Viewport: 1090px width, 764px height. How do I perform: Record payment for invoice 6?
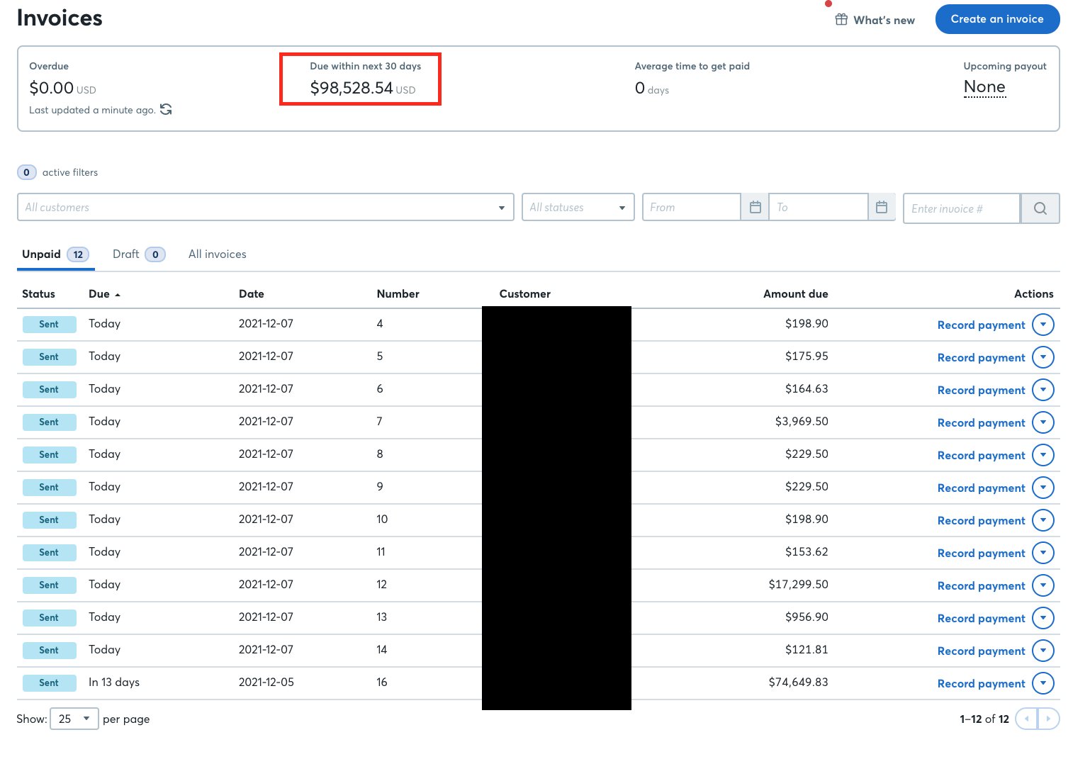[x=981, y=391]
